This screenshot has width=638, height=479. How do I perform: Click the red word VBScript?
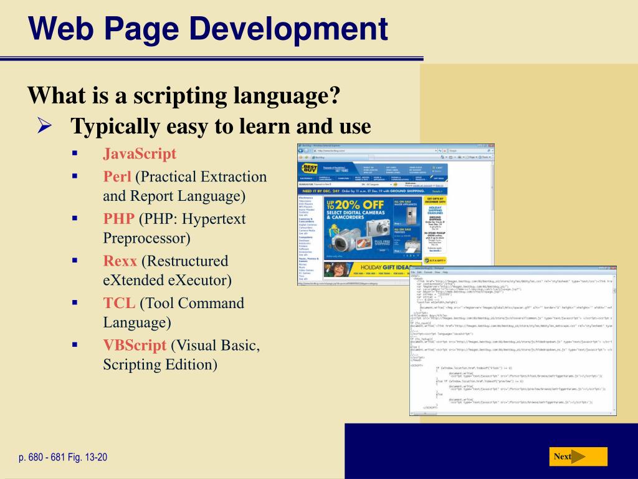click(x=135, y=345)
